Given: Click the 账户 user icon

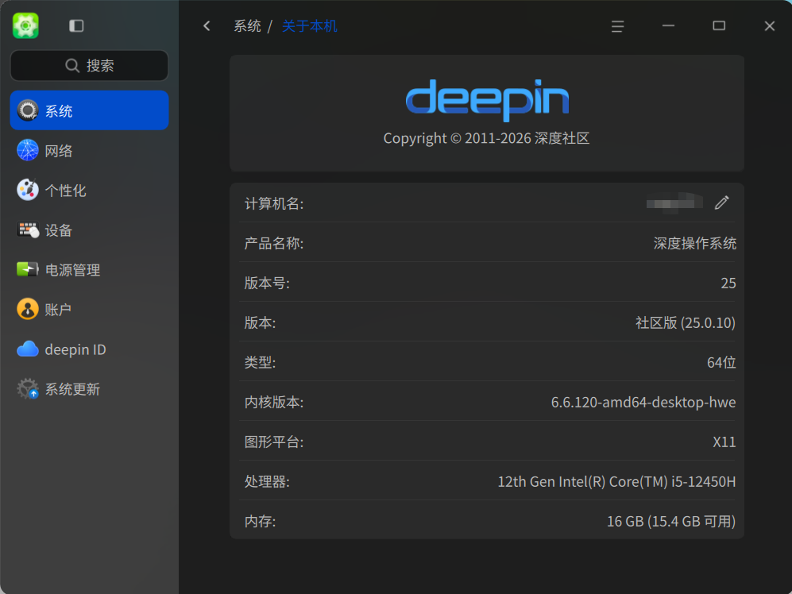Looking at the screenshot, I should (27, 309).
